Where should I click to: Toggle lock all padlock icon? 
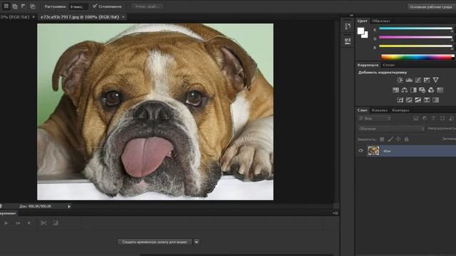coord(407,139)
